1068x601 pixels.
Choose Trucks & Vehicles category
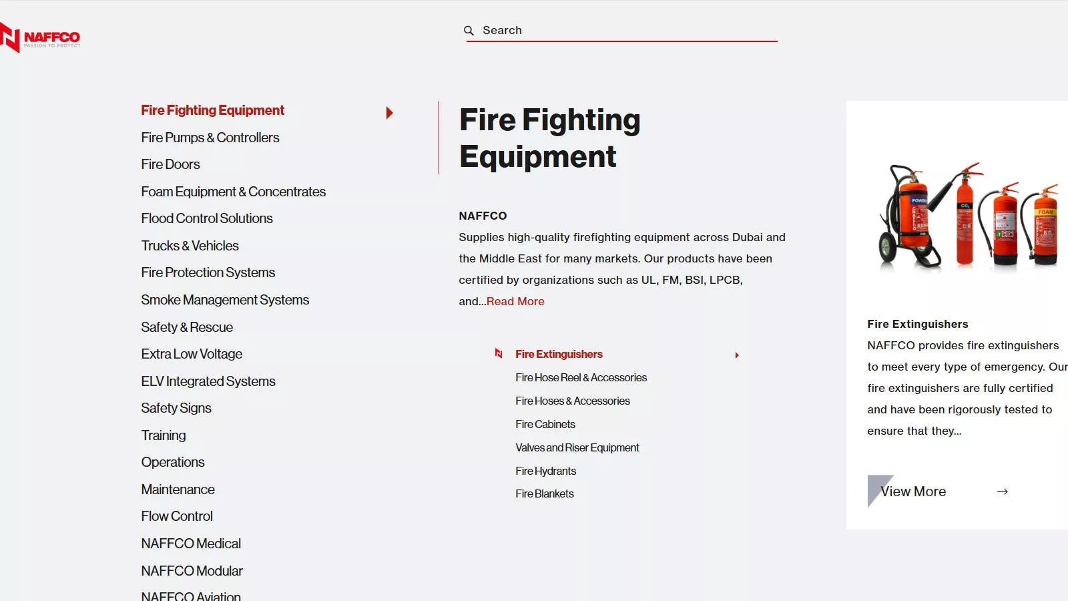point(190,246)
